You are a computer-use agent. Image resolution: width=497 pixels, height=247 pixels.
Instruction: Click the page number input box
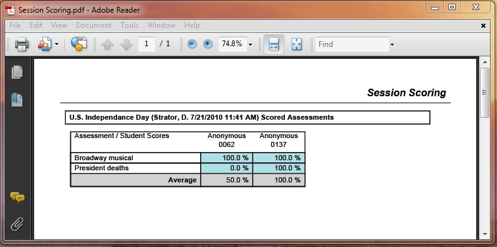point(147,44)
